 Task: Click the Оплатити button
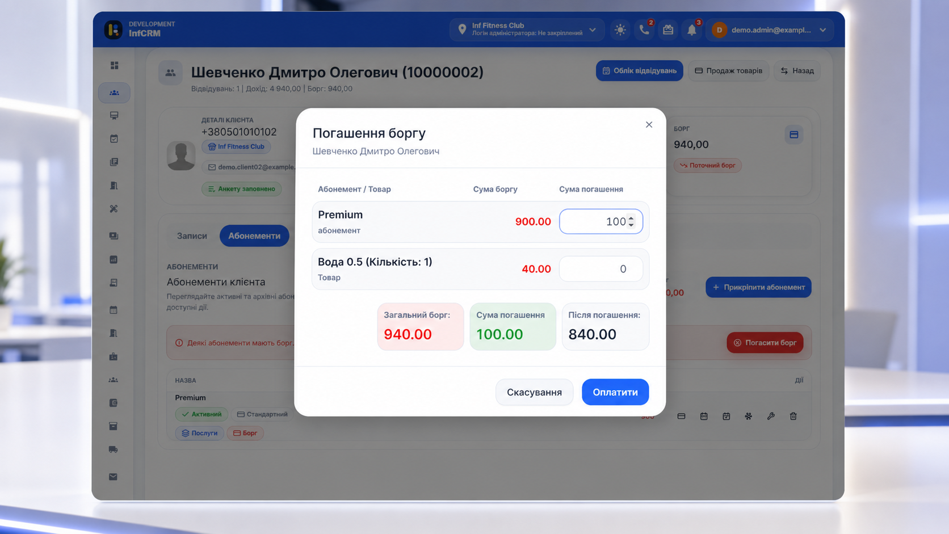(x=615, y=392)
